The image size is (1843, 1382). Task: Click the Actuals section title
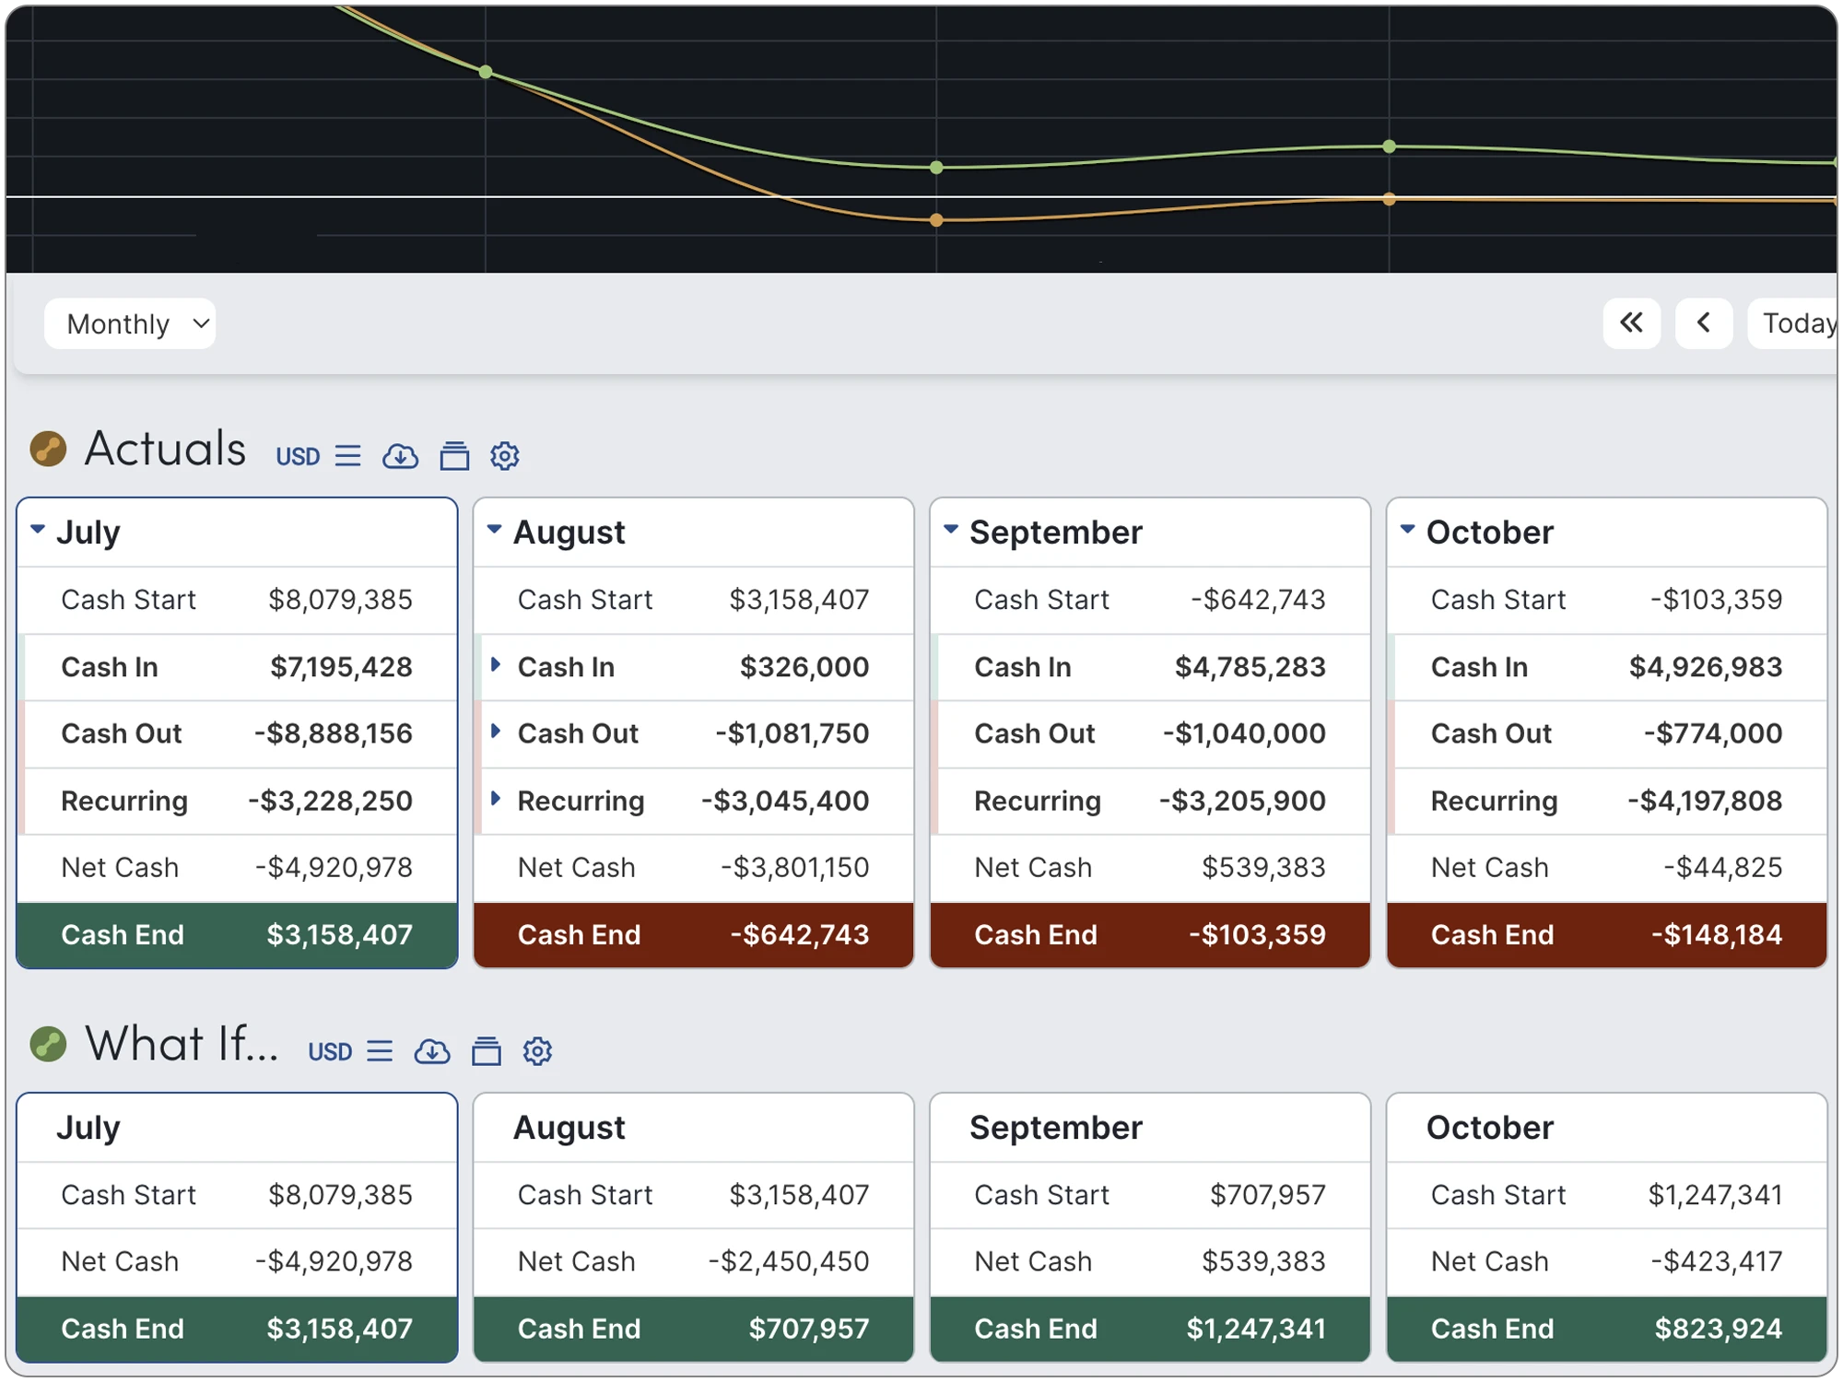tap(166, 450)
